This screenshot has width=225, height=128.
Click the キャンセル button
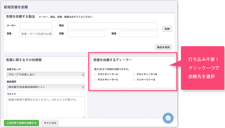click(50, 123)
